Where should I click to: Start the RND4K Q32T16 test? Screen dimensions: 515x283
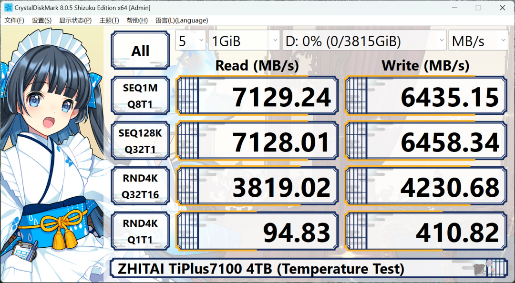point(141,186)
